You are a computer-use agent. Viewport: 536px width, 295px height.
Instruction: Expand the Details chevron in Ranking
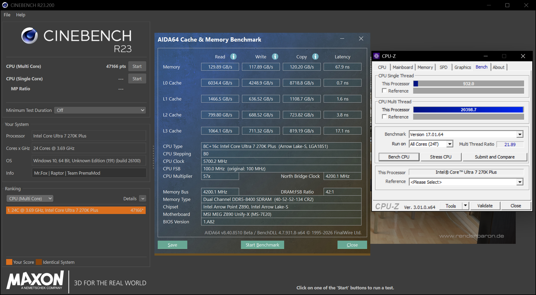143,199
